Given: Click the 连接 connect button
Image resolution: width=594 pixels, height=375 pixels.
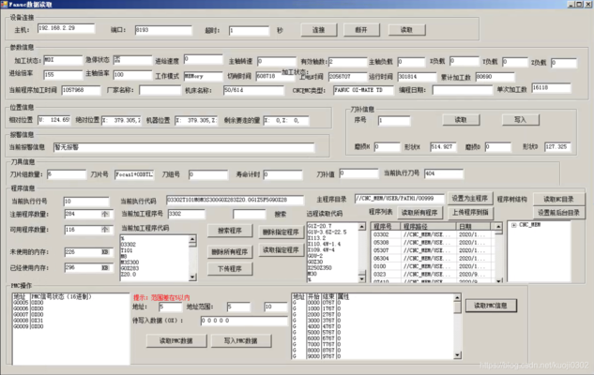Looking at the screenshot, I should (x=317, y=30).
